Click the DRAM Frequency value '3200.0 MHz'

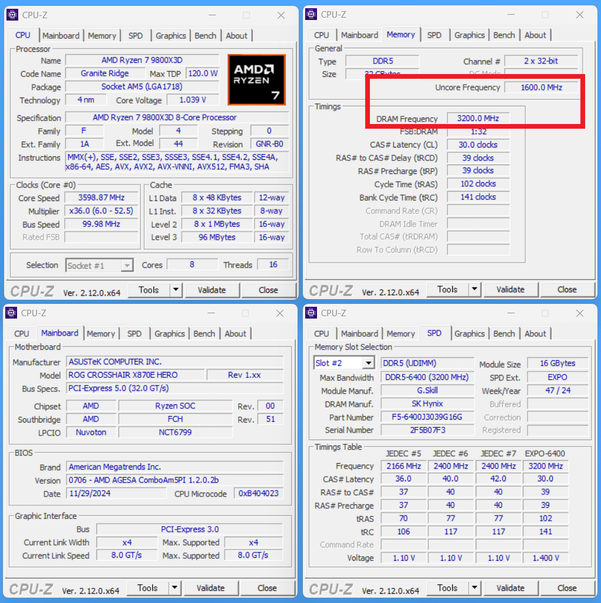[x=478, y=118]
